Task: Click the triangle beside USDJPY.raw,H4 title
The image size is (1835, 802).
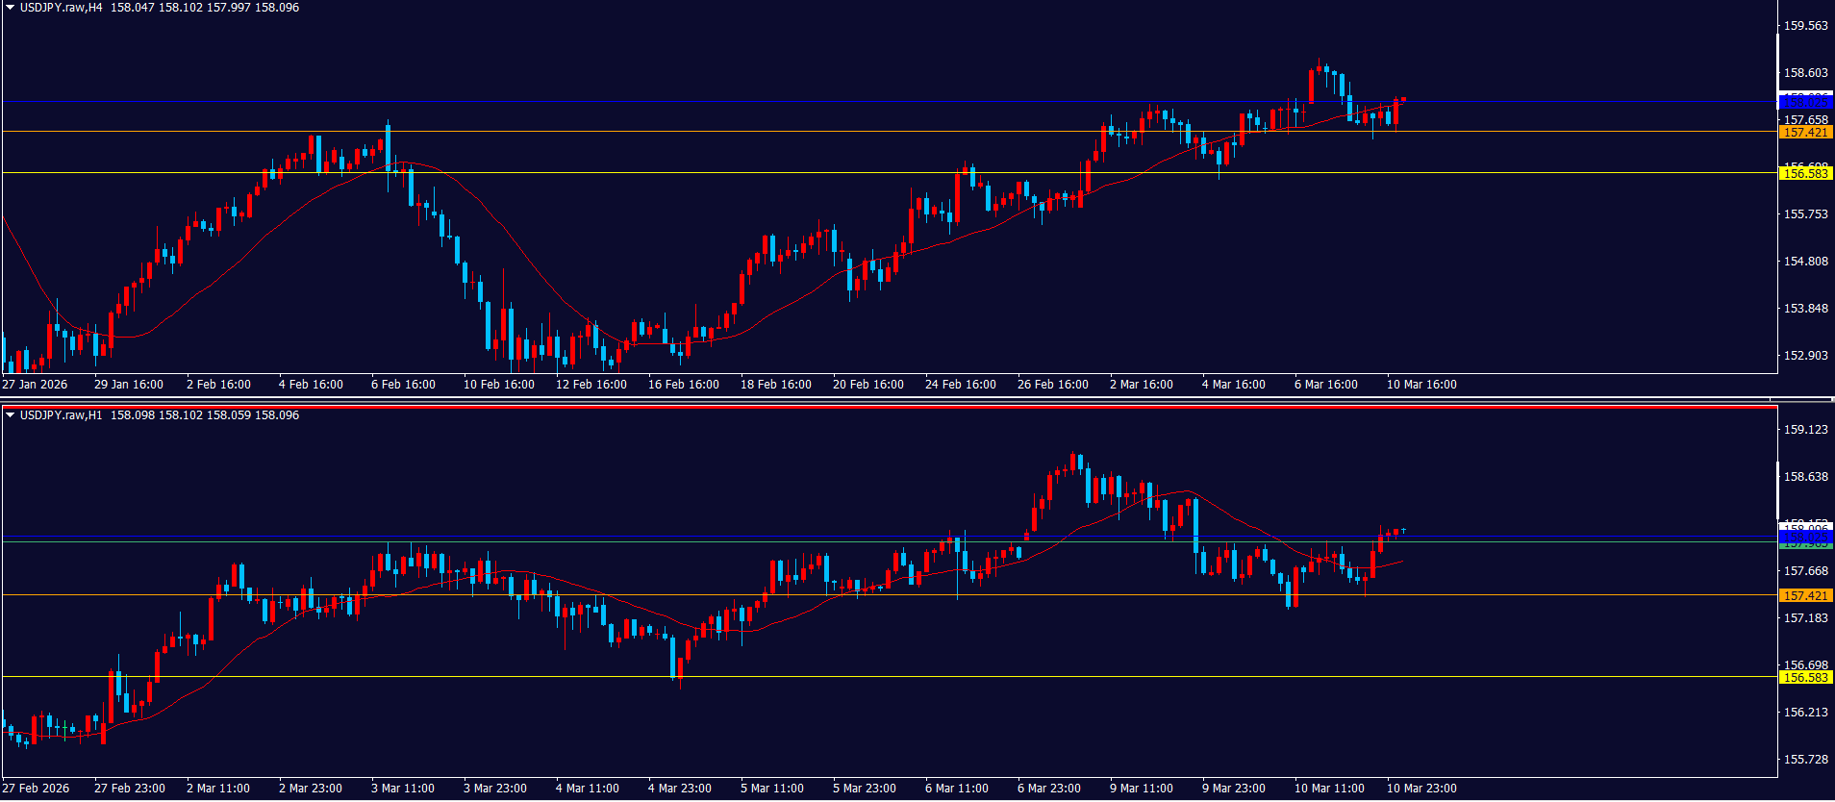Action: pos(10,8)
